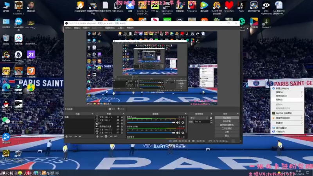Pop out the Scenes dock panel

tap(92, 114)
